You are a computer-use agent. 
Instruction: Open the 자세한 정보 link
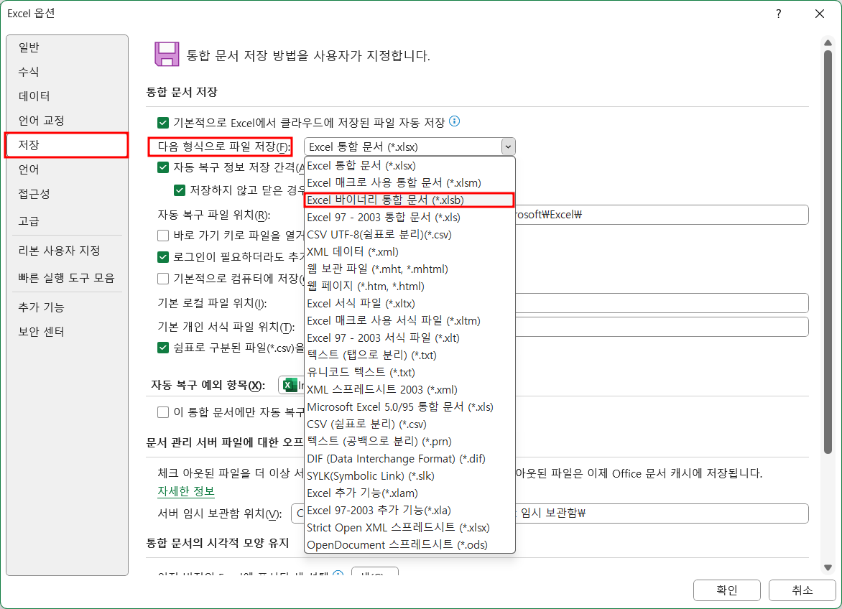coord(186,491)
